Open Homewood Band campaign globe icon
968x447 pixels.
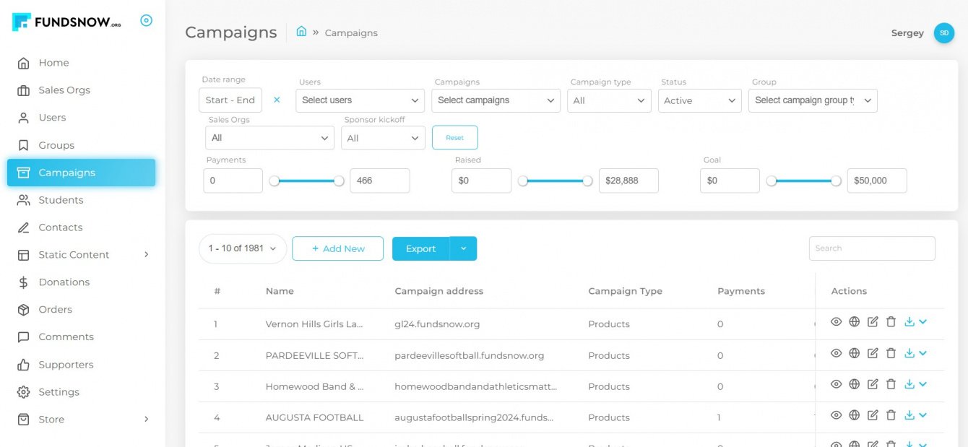[854, 384]
